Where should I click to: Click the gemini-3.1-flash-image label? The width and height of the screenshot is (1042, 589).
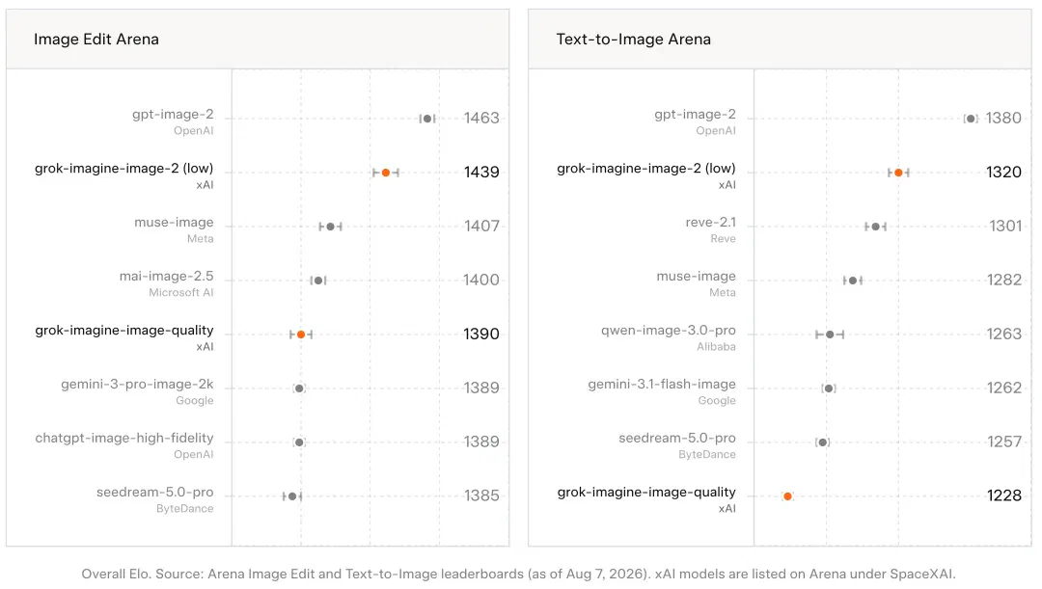pos(662,385)
